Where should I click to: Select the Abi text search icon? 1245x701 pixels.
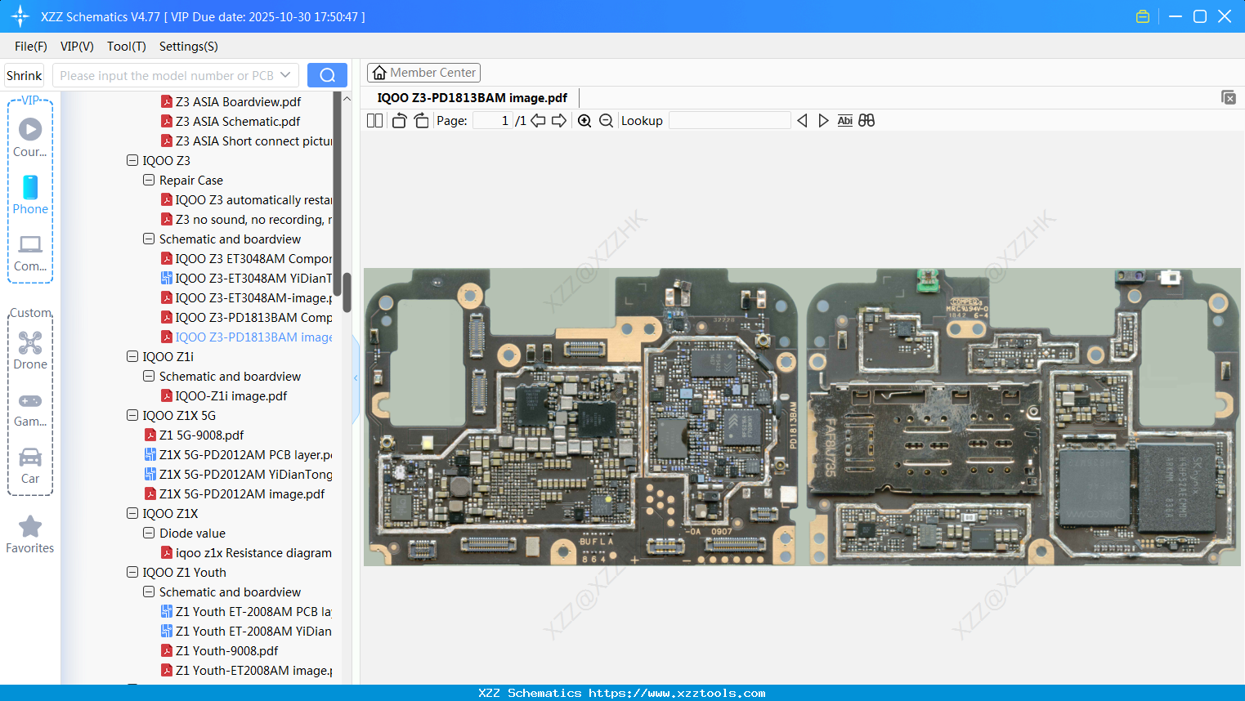[x=844, y=120]
